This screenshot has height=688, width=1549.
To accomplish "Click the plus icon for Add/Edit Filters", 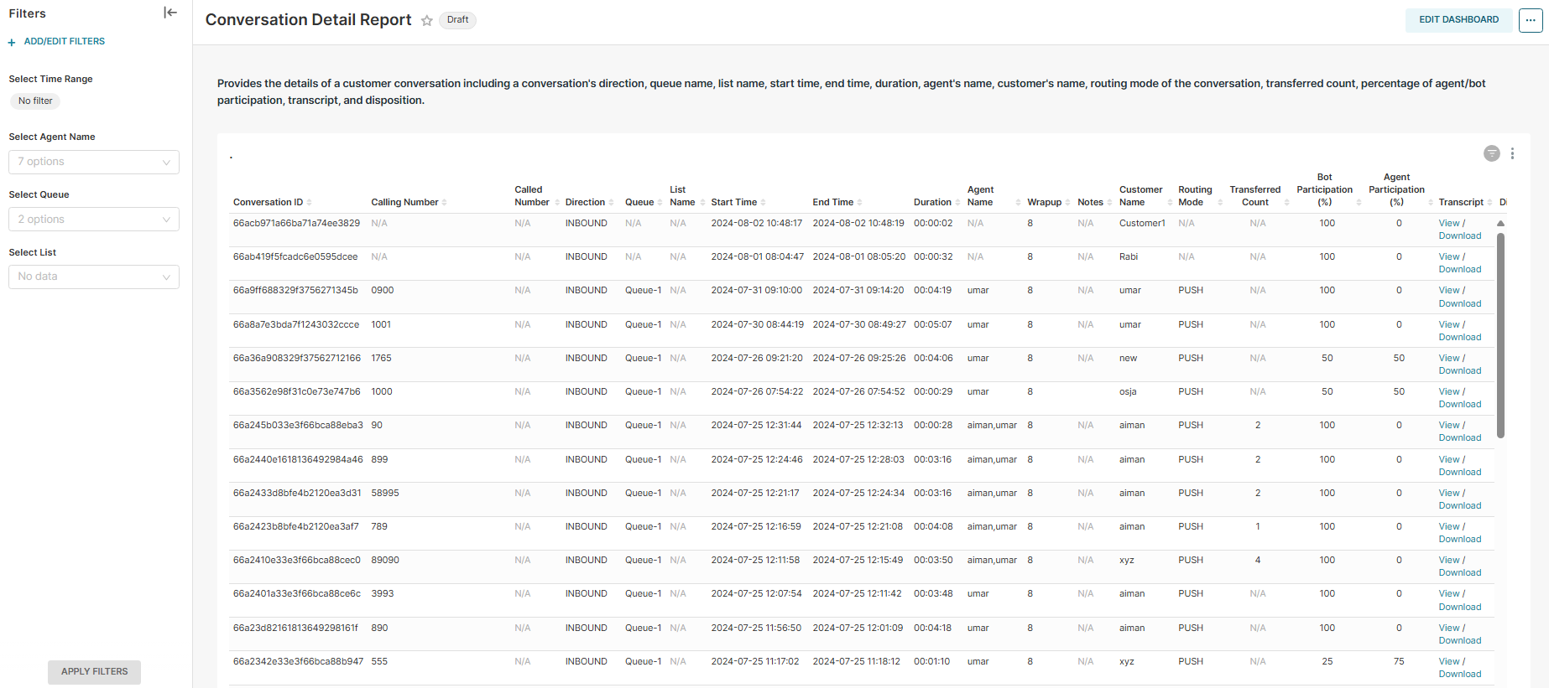I will click(12, 42).
